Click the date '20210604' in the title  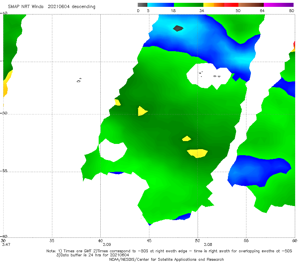pos(59,7)
